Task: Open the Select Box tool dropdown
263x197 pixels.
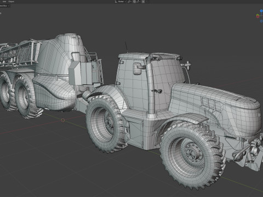Action: [x=4, y=5]
